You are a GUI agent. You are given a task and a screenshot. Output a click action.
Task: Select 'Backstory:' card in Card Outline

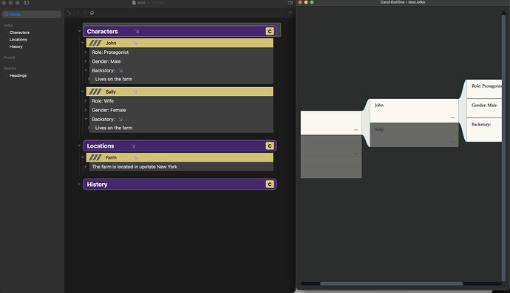484,130
